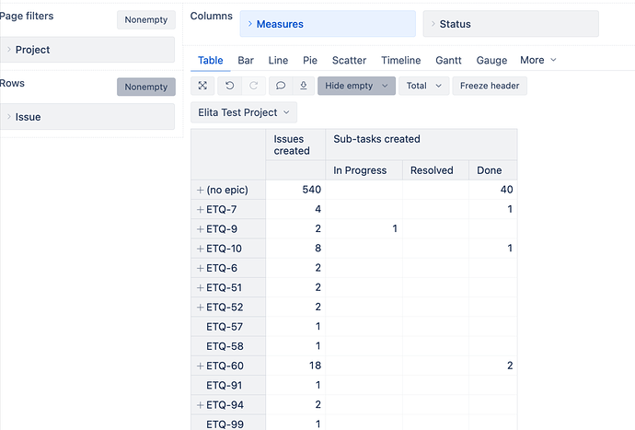This screenshot has width=635, height=430.
Task: Expand the ETQ-10 row plus icon
Action: point(200,249)
